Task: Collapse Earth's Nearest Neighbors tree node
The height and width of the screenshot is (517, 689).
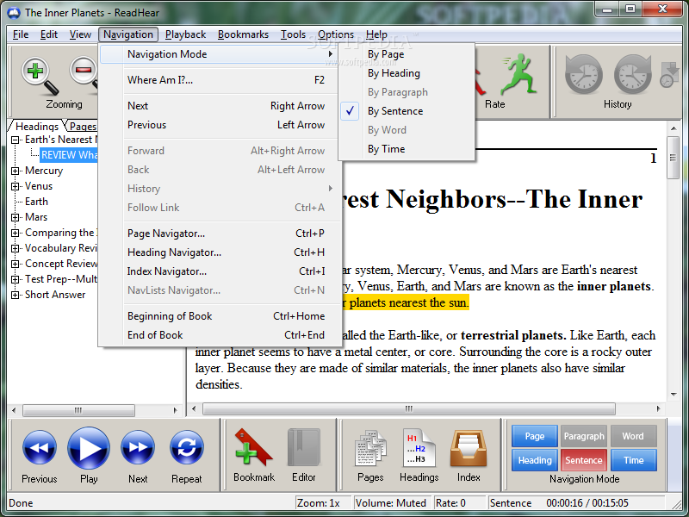Action: (16, 140)
